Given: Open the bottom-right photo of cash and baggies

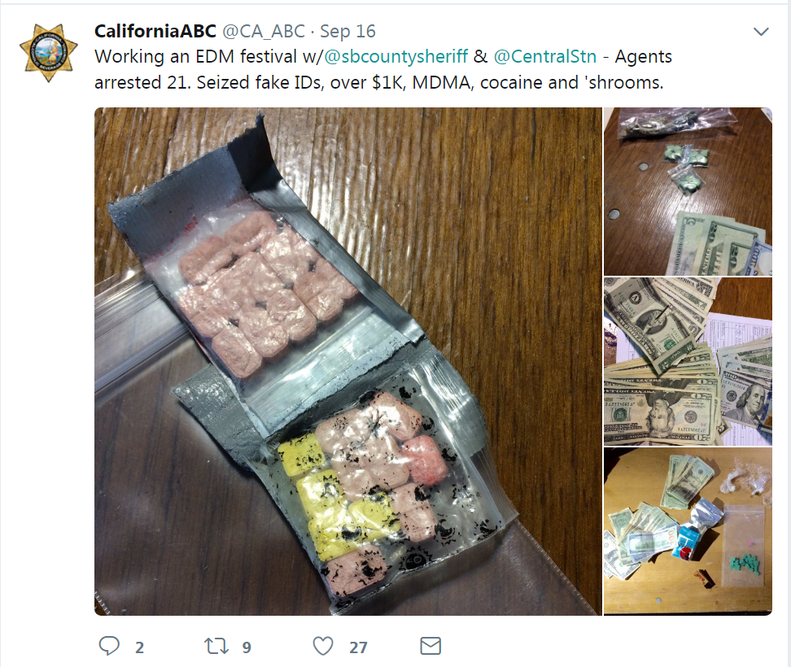Looking at the screenshot, I should pyautogui.click(x=688, y=531).
